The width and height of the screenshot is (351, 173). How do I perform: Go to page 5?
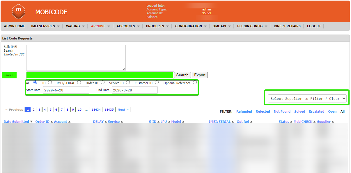click(x=50, y=109)
